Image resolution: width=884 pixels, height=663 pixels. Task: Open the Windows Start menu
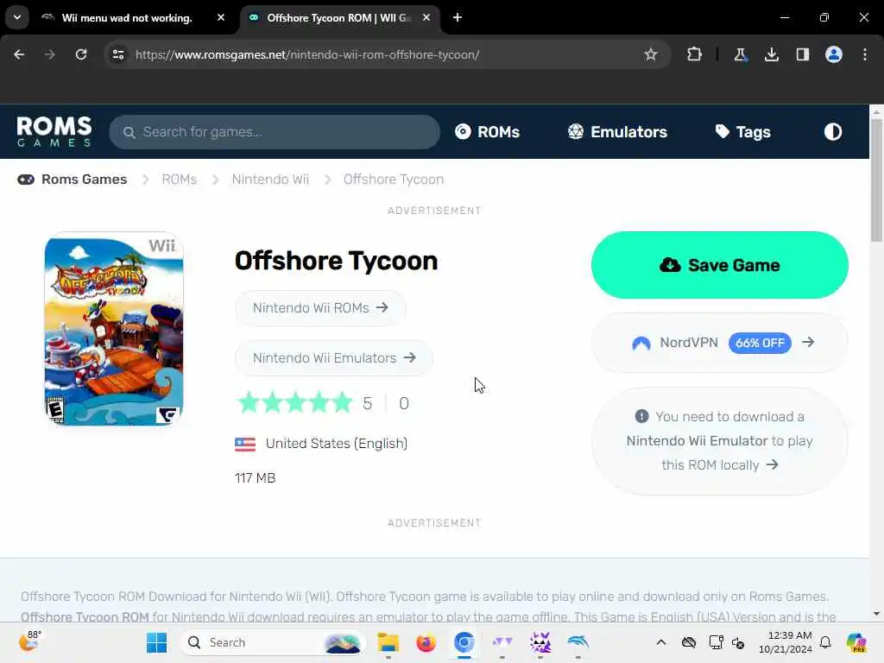(x=156, y=642)
